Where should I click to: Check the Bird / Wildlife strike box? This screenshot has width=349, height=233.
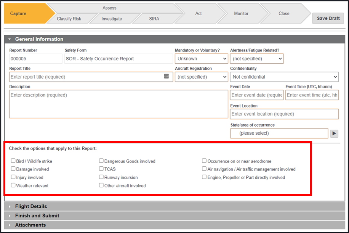click(13, 161)
